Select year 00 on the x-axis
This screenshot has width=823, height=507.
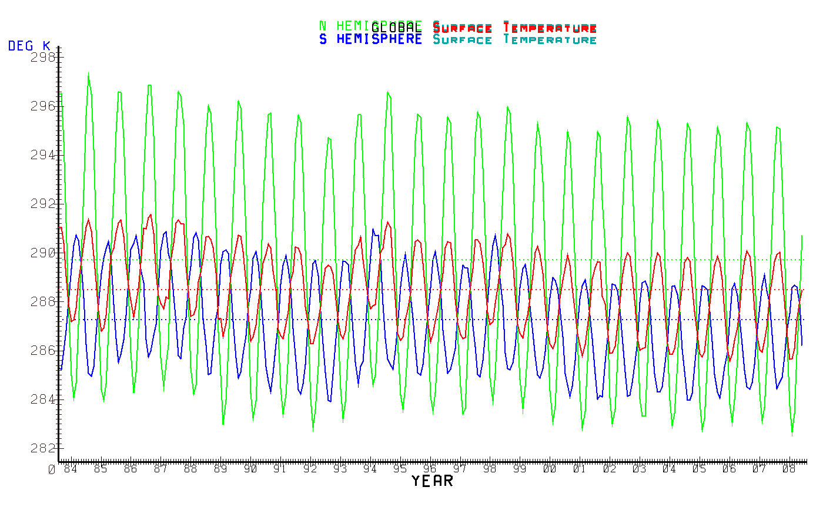point(550,469)
